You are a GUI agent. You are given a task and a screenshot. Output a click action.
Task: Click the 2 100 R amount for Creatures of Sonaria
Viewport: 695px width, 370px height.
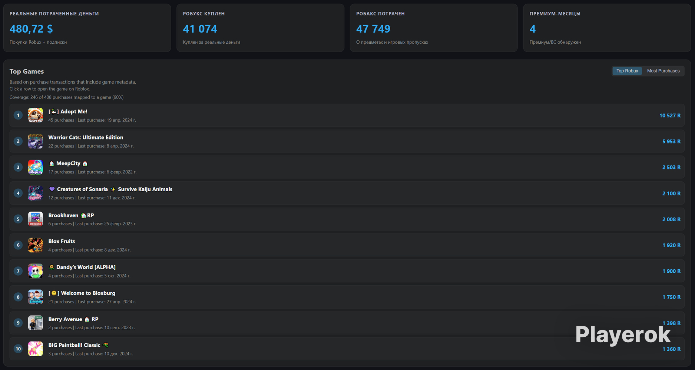[x=671, y=193]
